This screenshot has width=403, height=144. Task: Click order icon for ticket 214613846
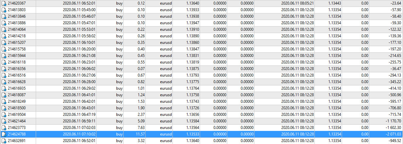pyautogui.click(x=4, y=16)
